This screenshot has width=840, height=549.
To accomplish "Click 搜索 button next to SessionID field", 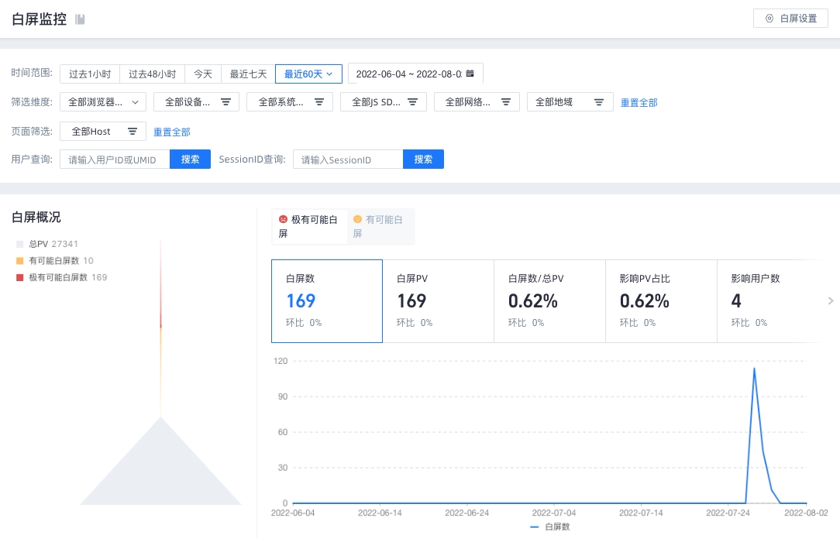I will point(423,160).
